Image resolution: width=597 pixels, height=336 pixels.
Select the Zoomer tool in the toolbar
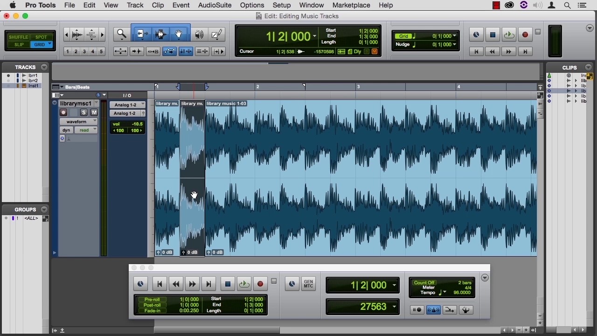(122, 34)
